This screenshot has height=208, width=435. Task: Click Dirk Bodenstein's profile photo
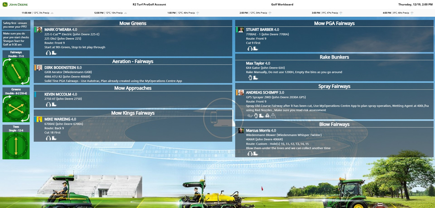point(39,68)
